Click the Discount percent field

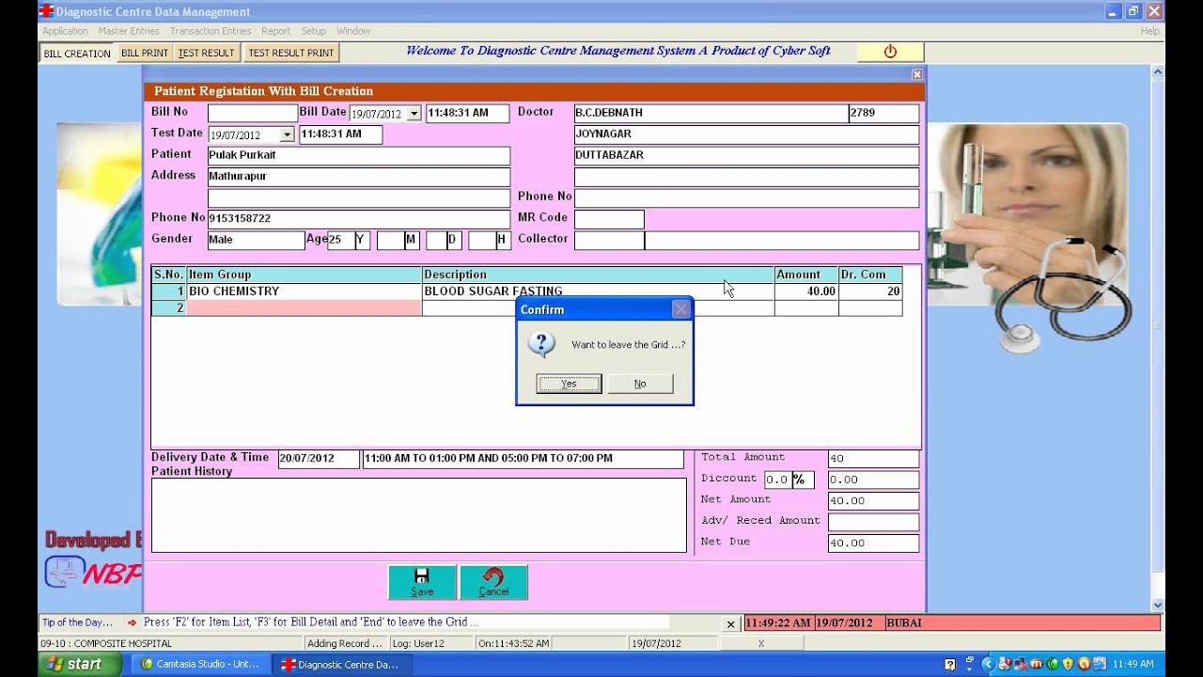(777, 480)
